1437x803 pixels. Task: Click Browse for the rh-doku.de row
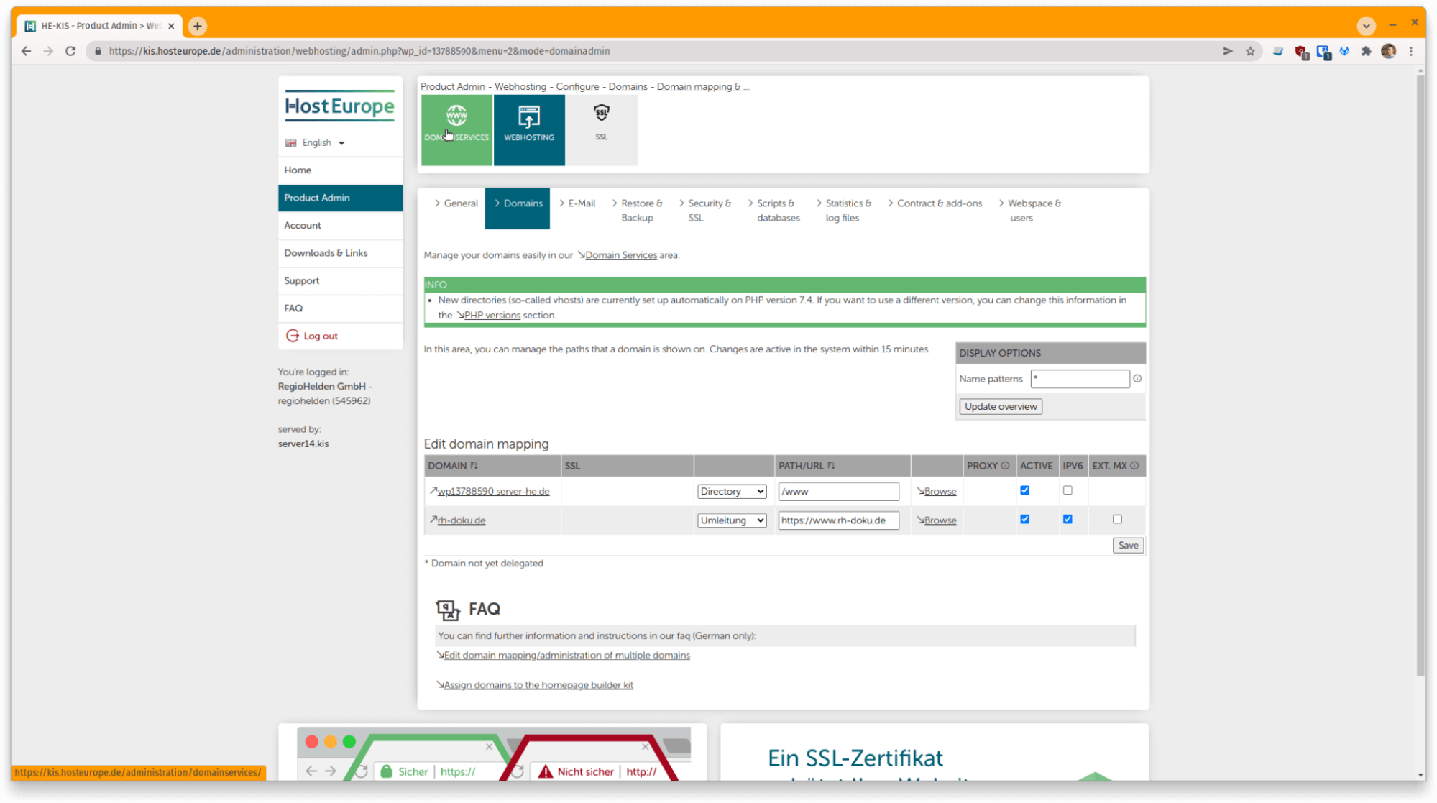tap(940, 520)
